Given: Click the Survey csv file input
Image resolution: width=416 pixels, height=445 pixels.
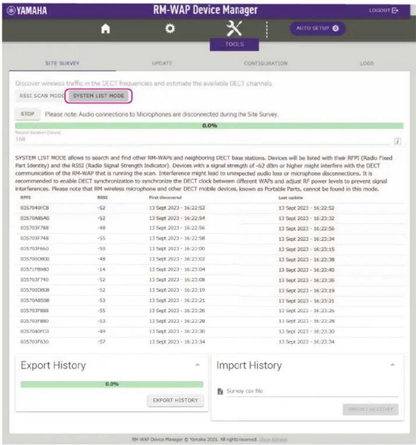Looking at the screenshot, I should [312, 391].
